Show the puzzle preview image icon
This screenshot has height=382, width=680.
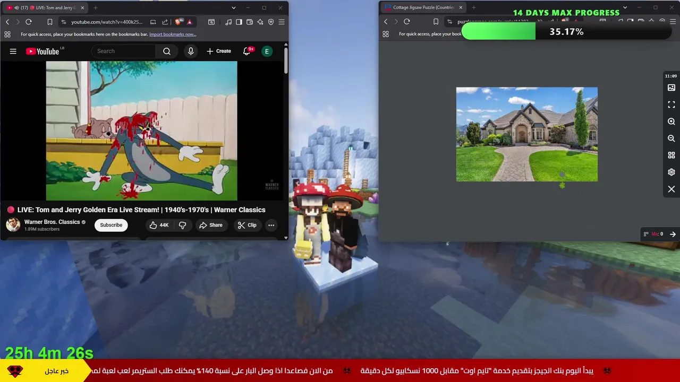[671, 88]
